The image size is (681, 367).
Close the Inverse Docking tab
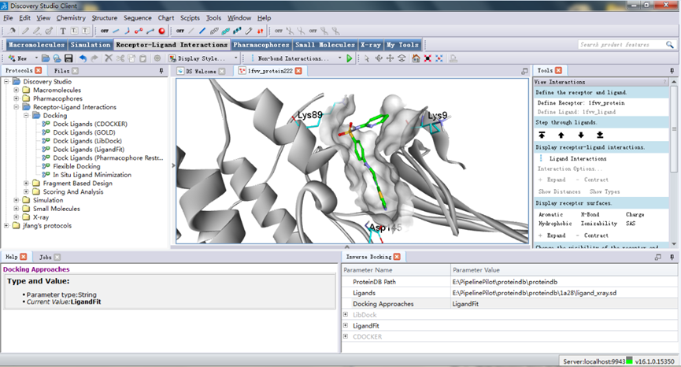click(x=397, y=257)
